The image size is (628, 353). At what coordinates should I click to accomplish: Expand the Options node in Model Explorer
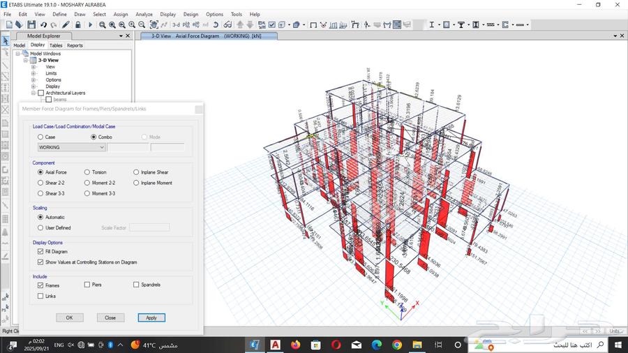coord(33,80)
